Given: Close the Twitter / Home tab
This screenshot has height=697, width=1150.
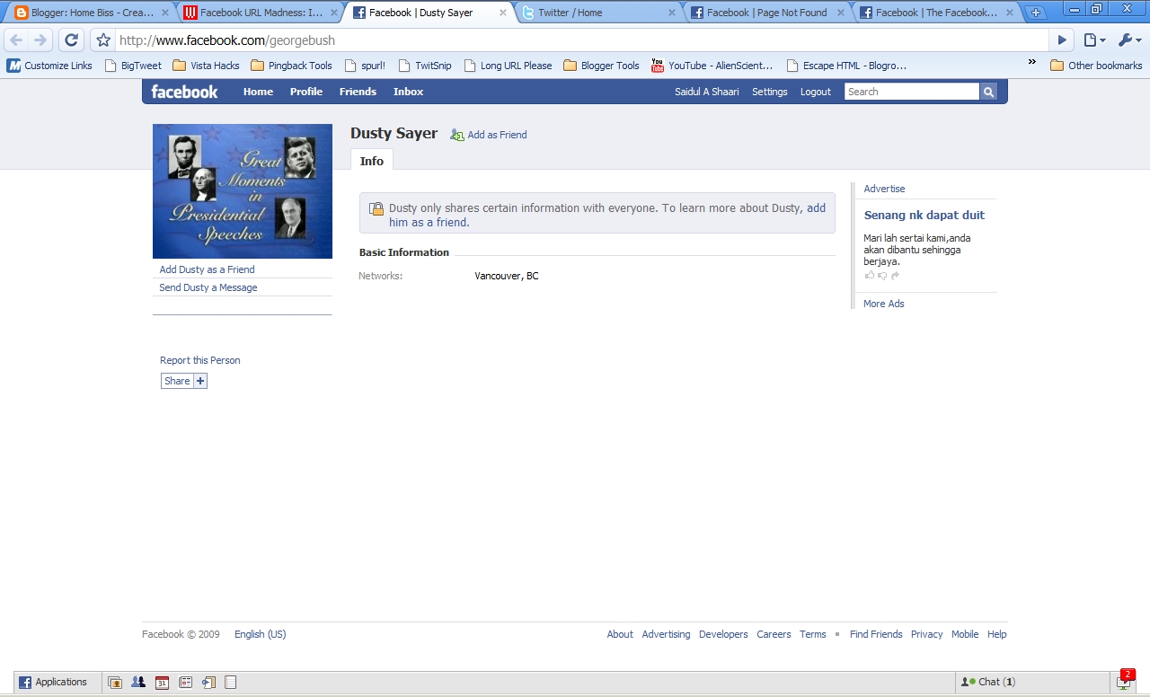Looking at the screenshot, I should [671, 13].
